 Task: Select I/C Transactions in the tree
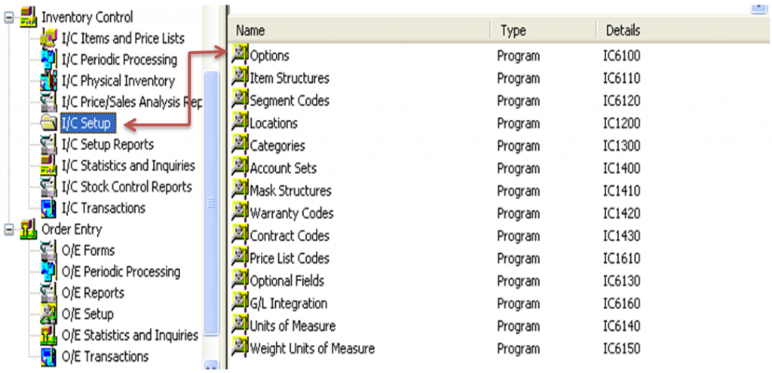tap(103, 208)
